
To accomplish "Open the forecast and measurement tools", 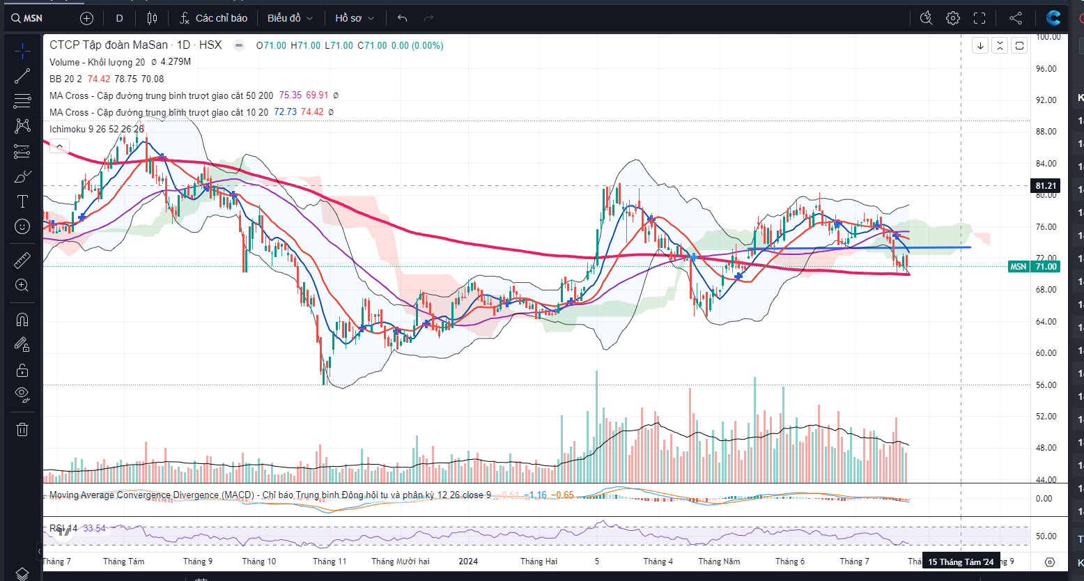I will click(x=22, y=151).
